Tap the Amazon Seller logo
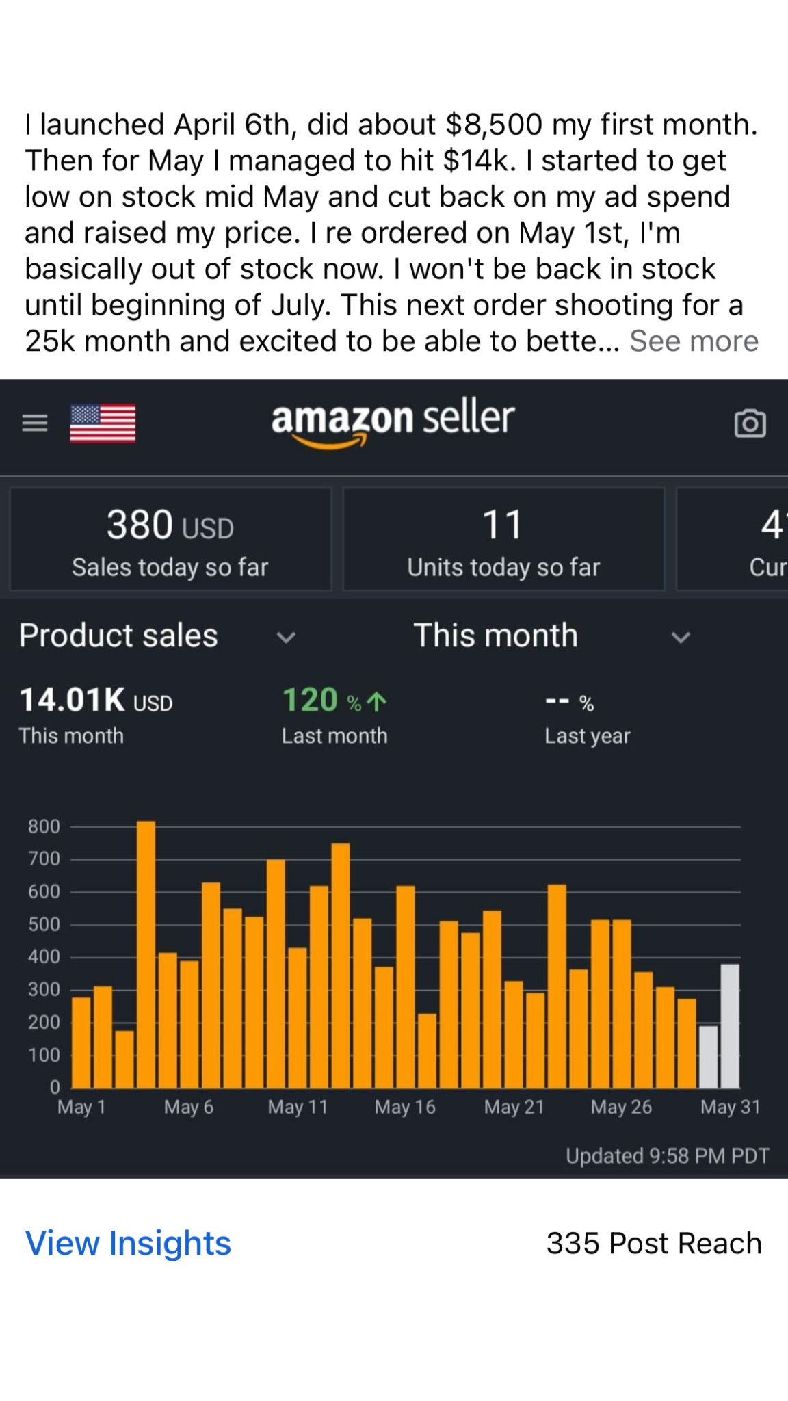This screenshot has height=1401, width=788. point(393,422)
